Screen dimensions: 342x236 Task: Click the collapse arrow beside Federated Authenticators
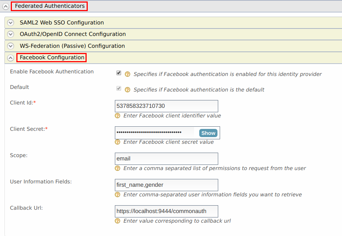[x=5, y=6]
